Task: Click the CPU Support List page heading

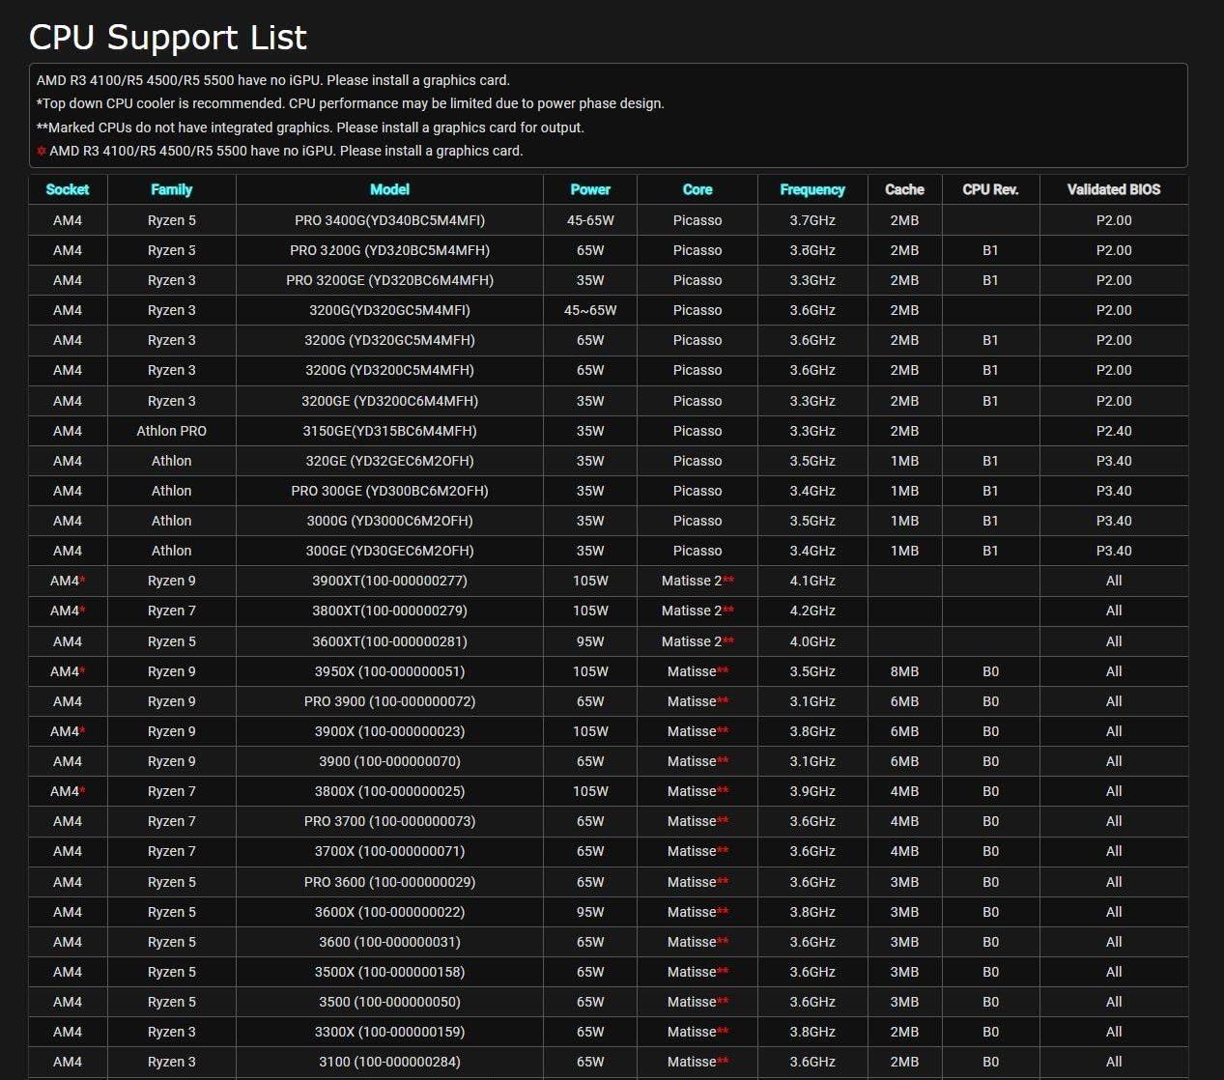Action: (168, 37)
